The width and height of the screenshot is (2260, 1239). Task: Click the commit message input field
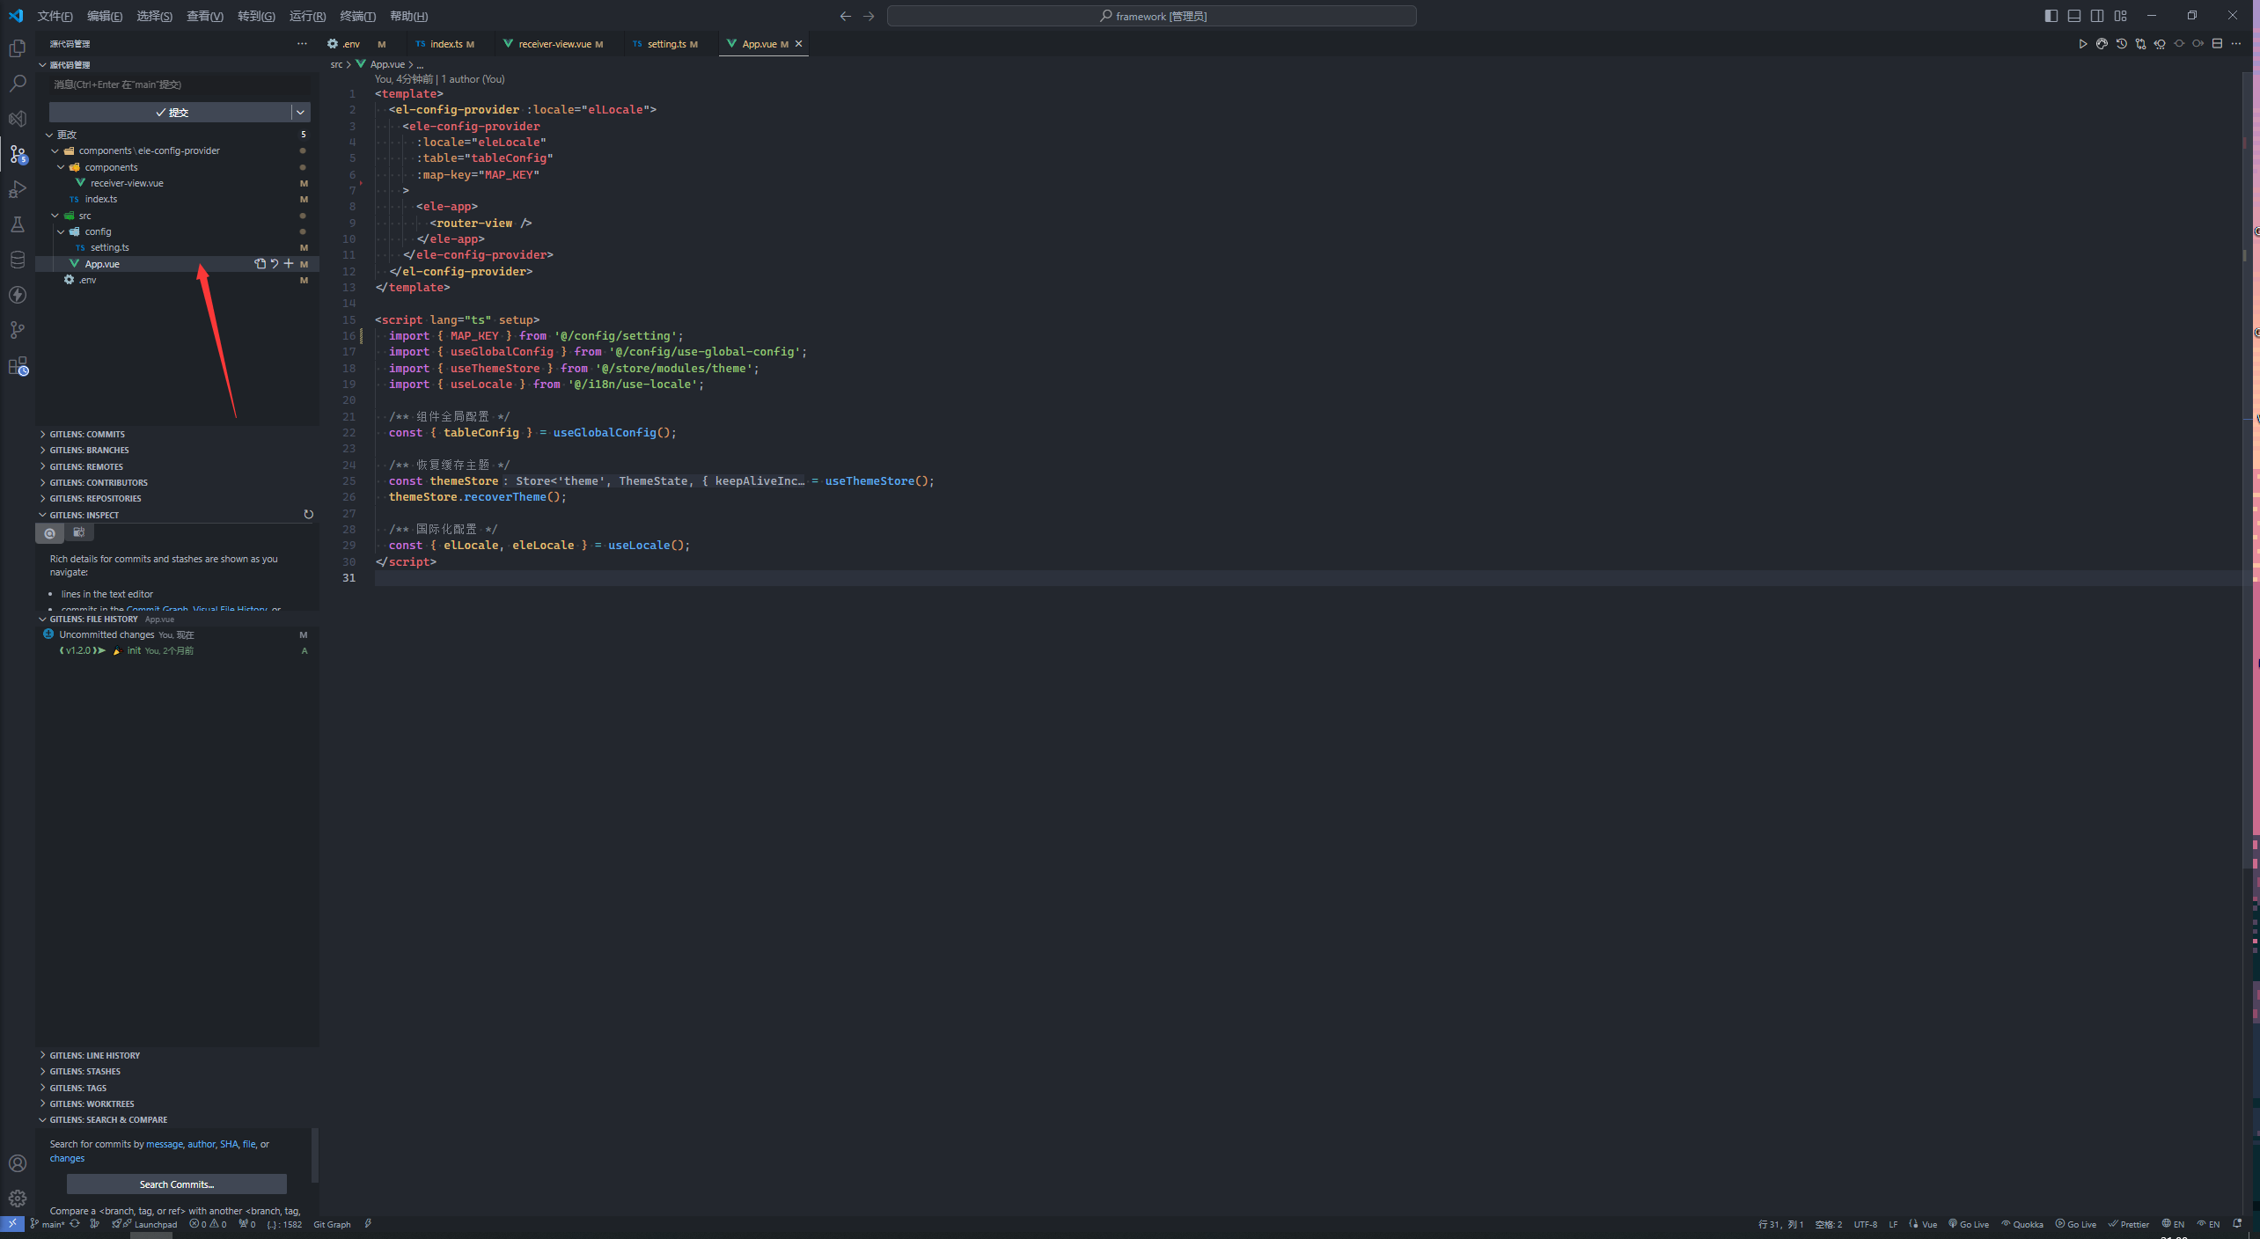click(180, 84)
